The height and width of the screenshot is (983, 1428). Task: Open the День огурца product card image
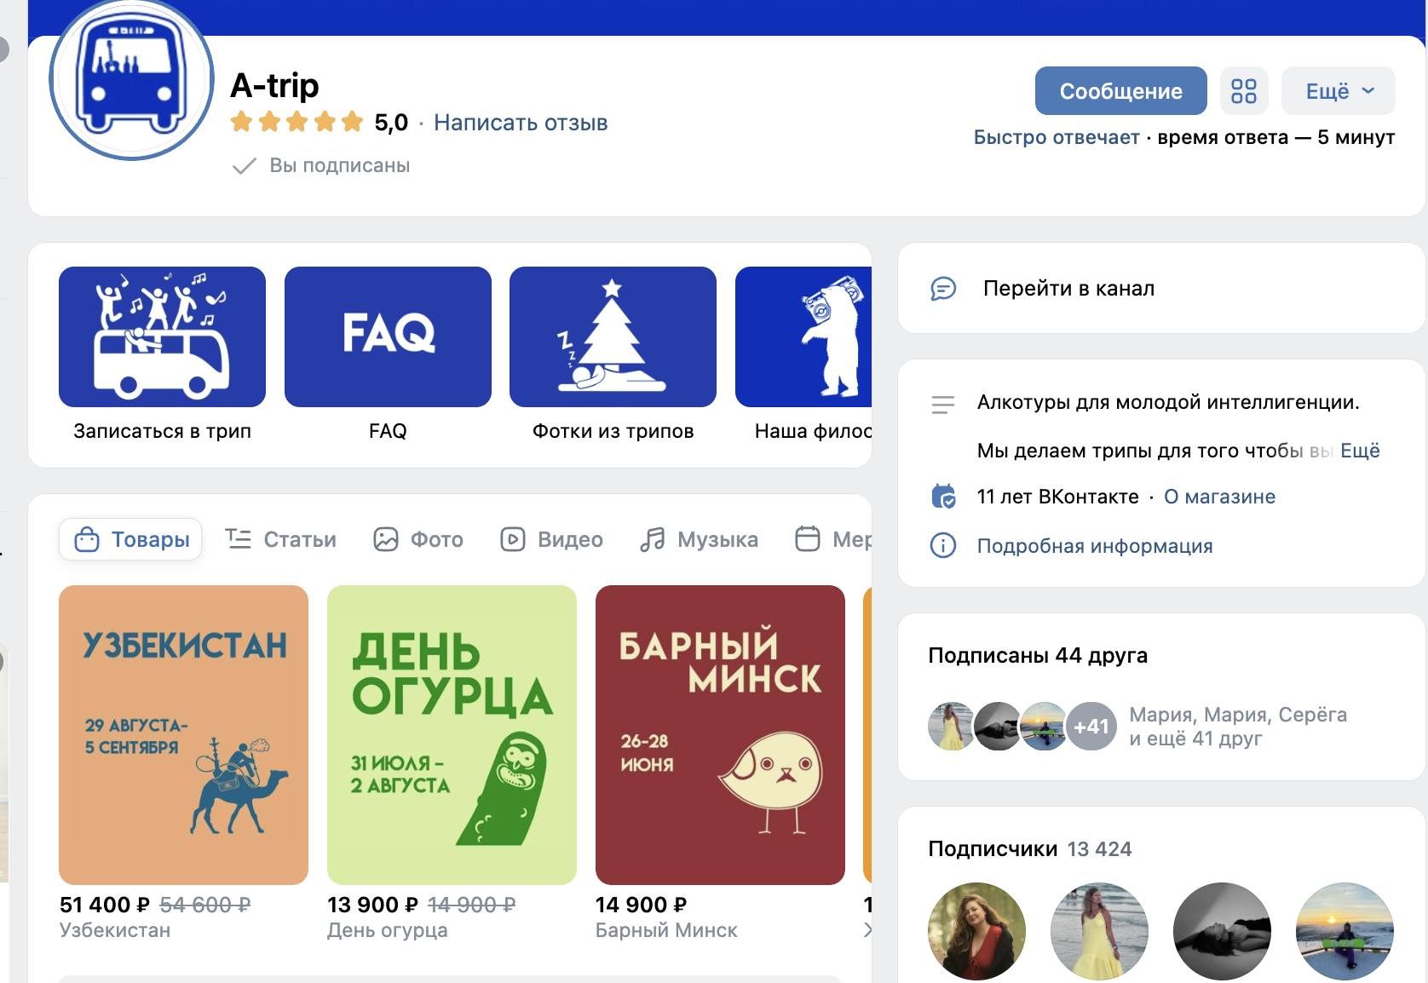tap(452, 734)
